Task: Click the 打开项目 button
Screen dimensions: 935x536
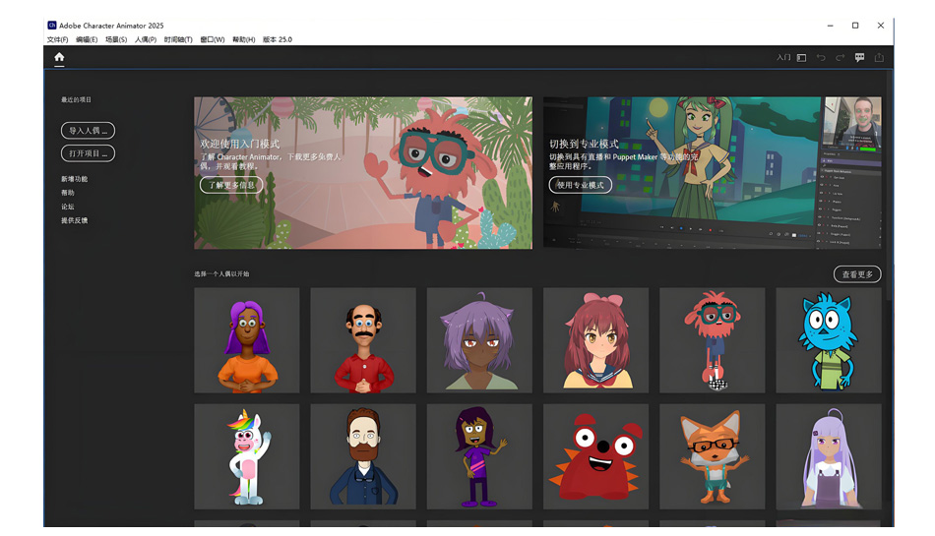Action: [x=88, y=153]
